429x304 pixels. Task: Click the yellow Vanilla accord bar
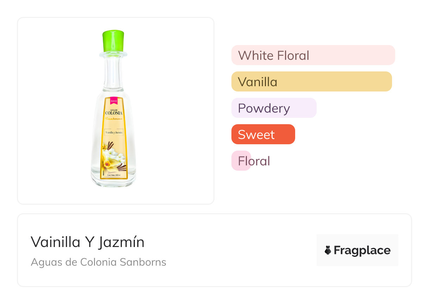311,82
